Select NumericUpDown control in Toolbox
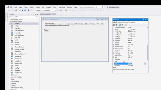161x90 pixels. [x=24, y=54]
